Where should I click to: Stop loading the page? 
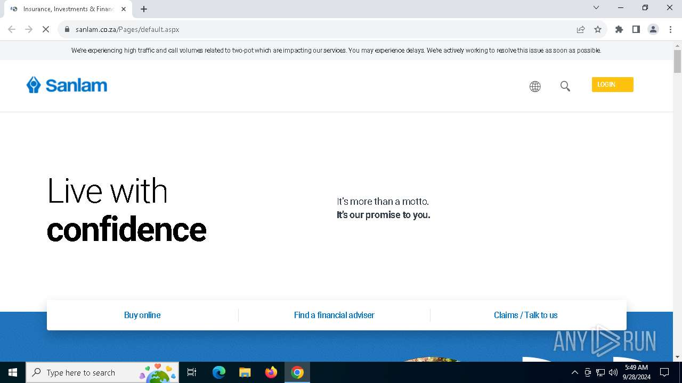point(46,29)
